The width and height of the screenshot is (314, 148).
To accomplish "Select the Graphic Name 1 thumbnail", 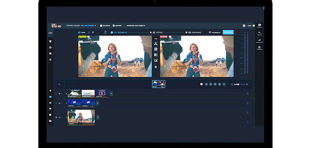I will coord(74,93).
